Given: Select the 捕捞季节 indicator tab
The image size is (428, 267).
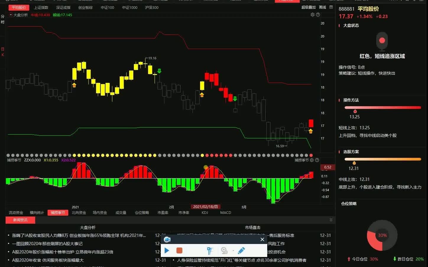Looking at the screenshot, I should click(x=58, y=212).
